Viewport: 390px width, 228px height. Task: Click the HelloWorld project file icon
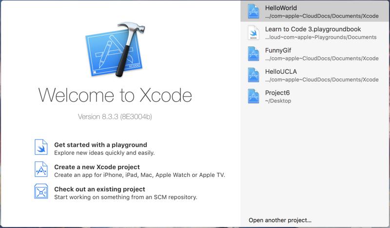pos(253,11)
